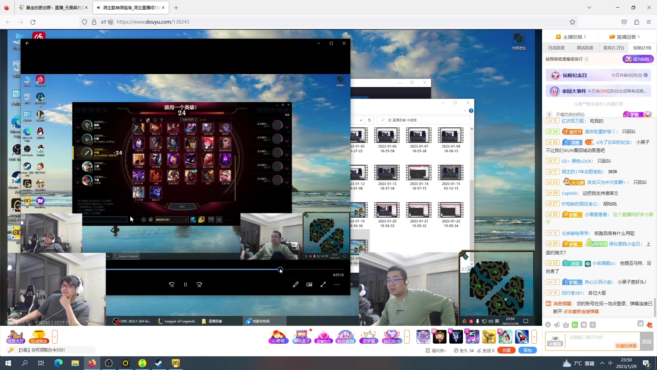Expand the chevron next to 钻石粉丝
This screenshot has height=370, width=657.
407,337
